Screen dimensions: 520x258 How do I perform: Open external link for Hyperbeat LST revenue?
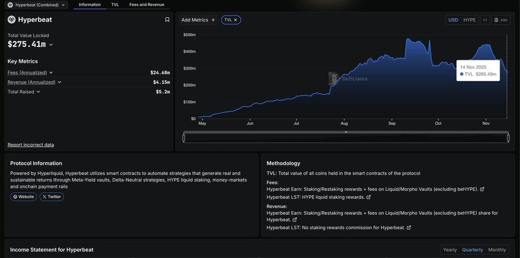pyautogui.click(x=409, y=228)
